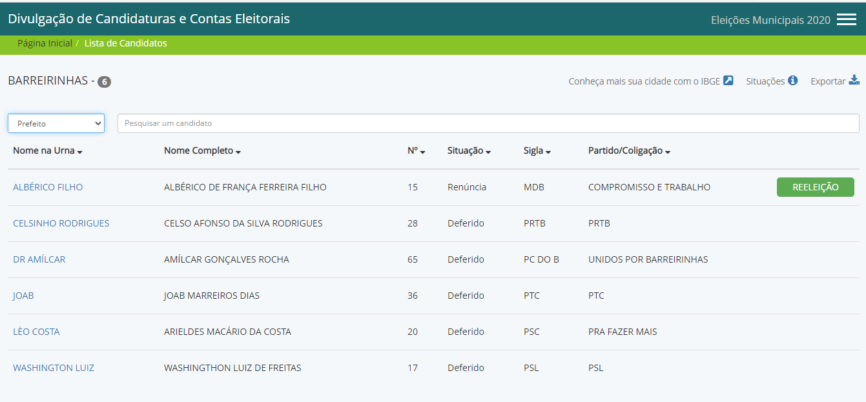Sort by Sigla column

point(537,151)
